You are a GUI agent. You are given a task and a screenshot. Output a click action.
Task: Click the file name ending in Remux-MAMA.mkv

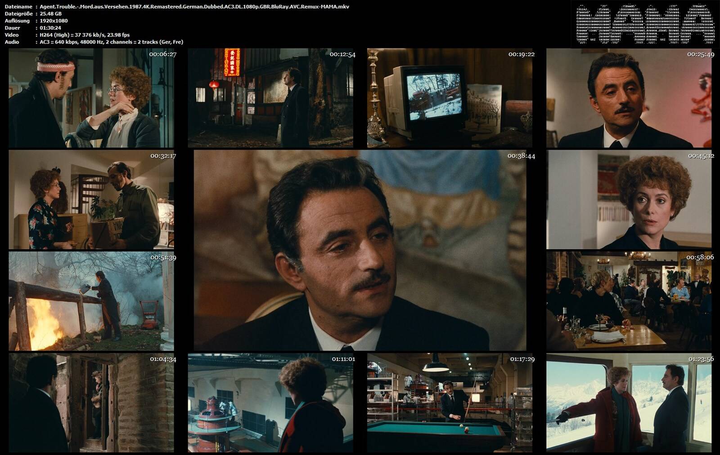click(194, 7)
